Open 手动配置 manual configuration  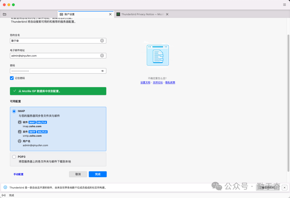(19, 174)
